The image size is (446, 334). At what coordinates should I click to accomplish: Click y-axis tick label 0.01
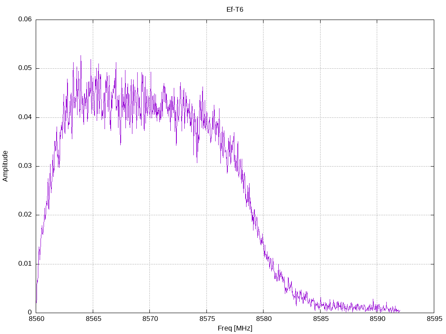pyautogui.click(x=25, y=264)
